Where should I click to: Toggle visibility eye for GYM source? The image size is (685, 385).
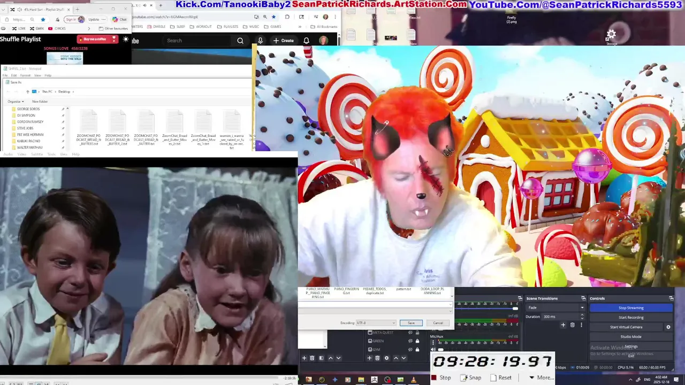point(410,349)
